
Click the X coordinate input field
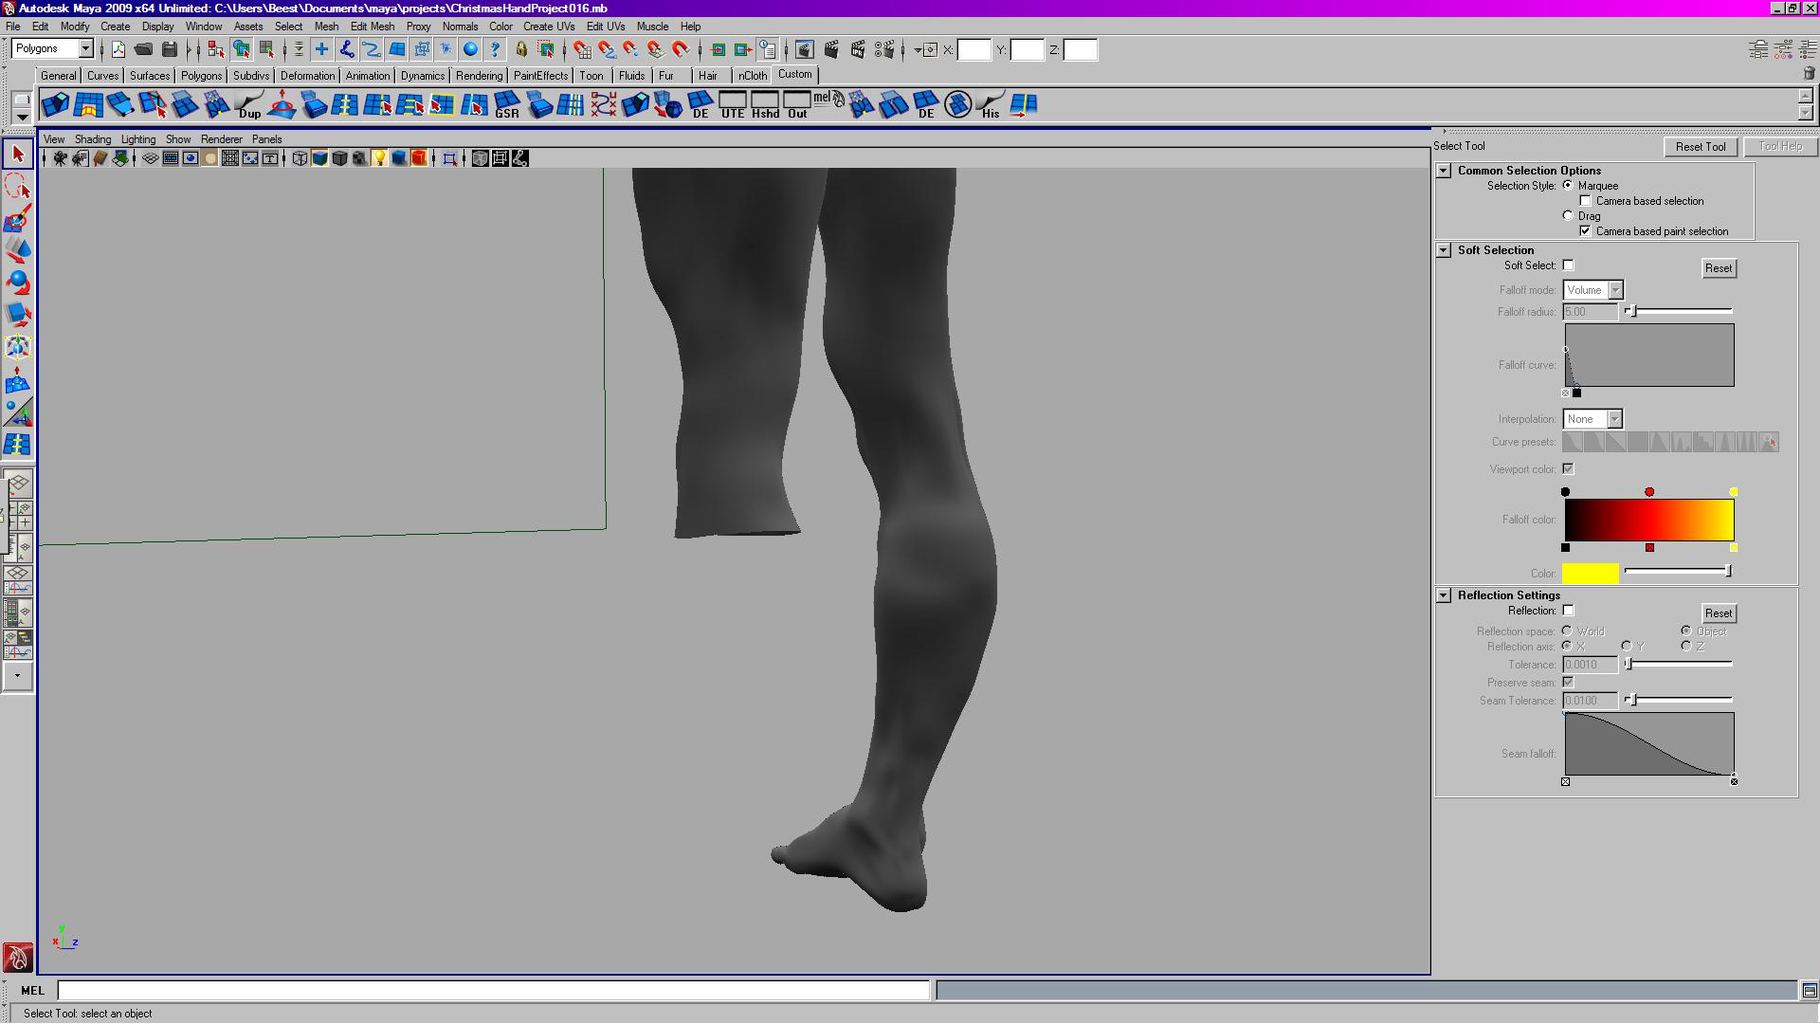974,50
